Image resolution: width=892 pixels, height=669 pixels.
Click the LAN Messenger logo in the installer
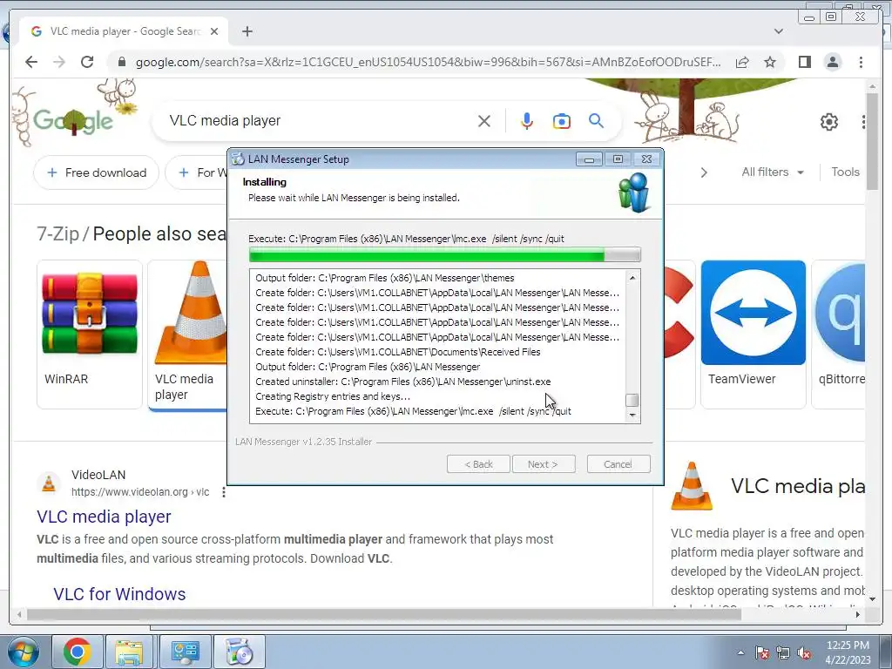point(634,193)
